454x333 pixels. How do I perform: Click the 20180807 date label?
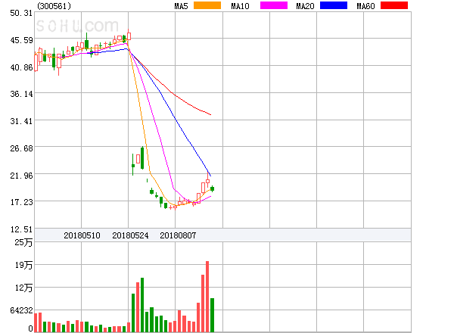(x=178, y=235)
